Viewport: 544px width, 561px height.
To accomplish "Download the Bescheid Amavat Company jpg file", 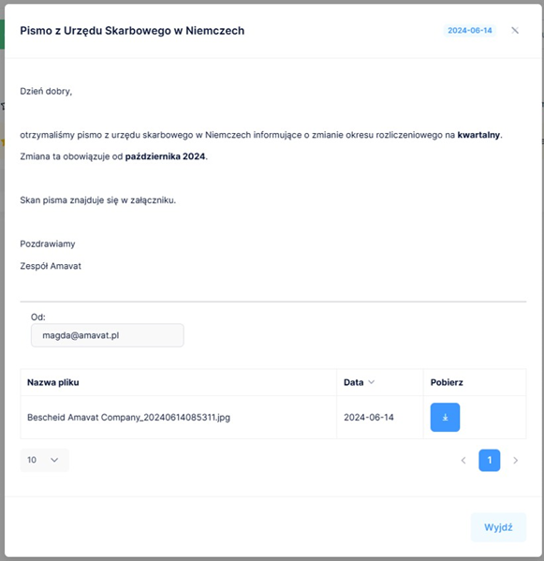I will click(x=445, y=417).
